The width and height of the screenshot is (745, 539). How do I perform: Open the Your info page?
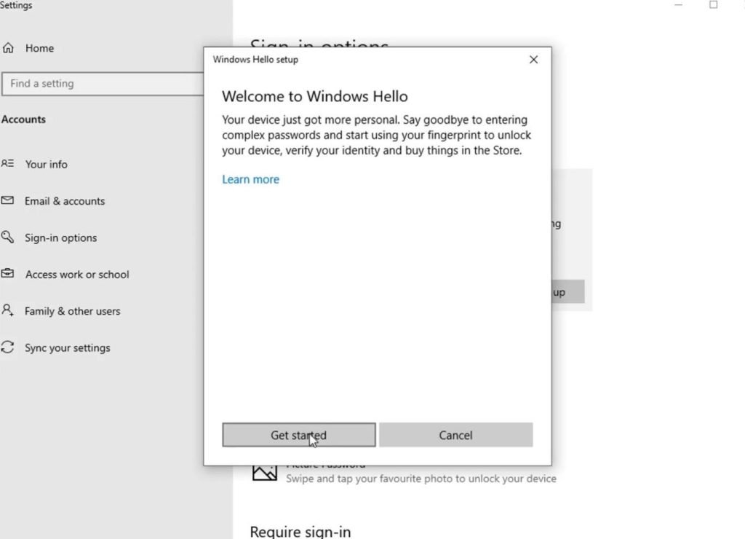coord(46,164)
